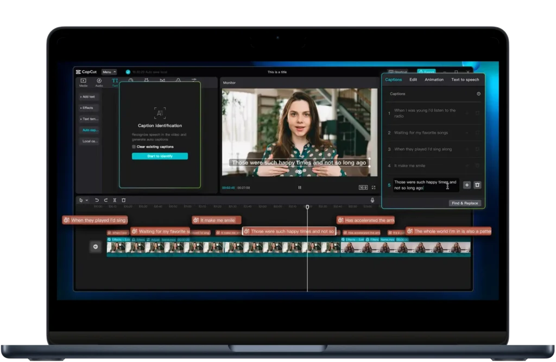556x362 pixels.
Task: Click into caption 5 text field
Action: 426,185
